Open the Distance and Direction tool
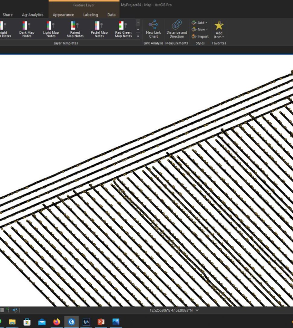 (177, 29)
